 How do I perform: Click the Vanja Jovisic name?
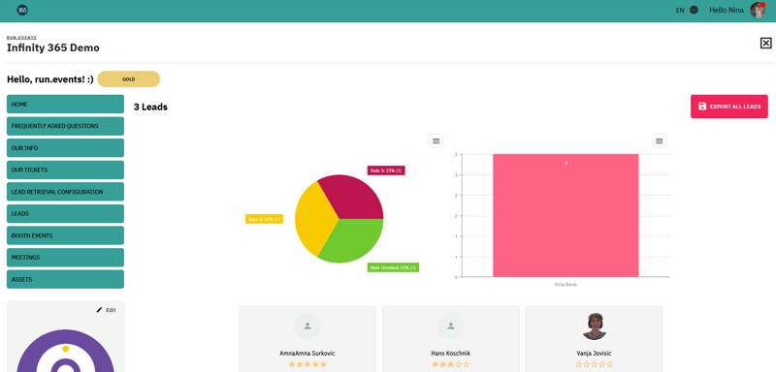(595, 354)
